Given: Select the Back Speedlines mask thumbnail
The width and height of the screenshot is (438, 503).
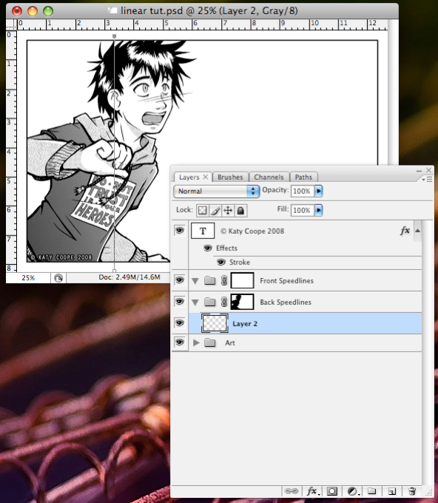Looking at the screenshot, I should tap(242, 302).
